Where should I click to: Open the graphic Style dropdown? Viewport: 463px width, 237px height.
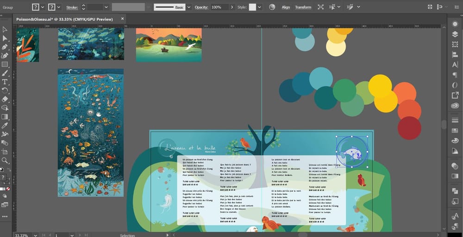(x=260, y=7)
